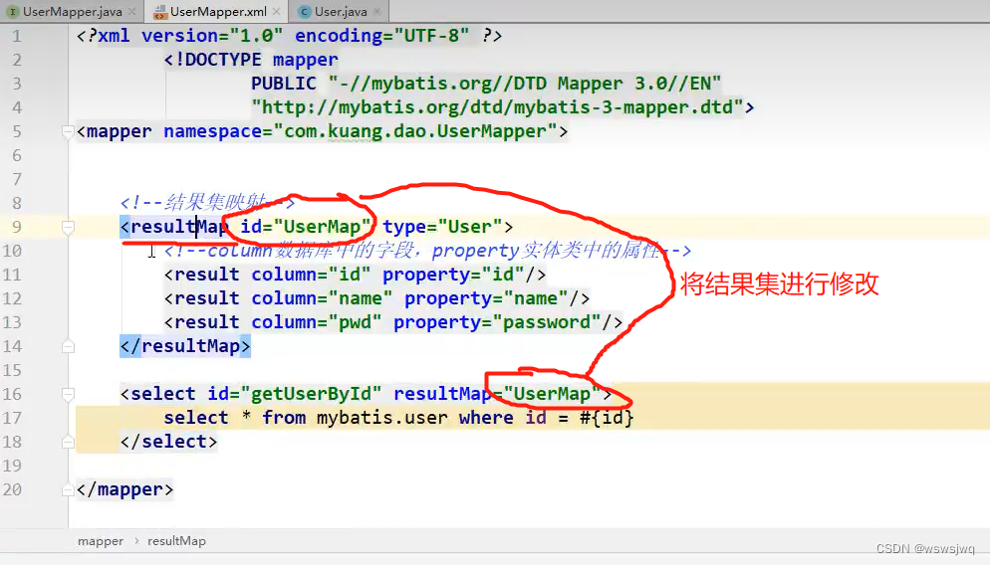Click the property="password" attribute

pyautogui.click(x=497, y=322)
